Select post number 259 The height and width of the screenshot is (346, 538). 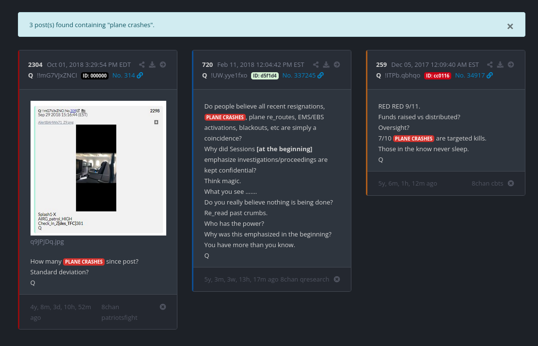(381, 65)
